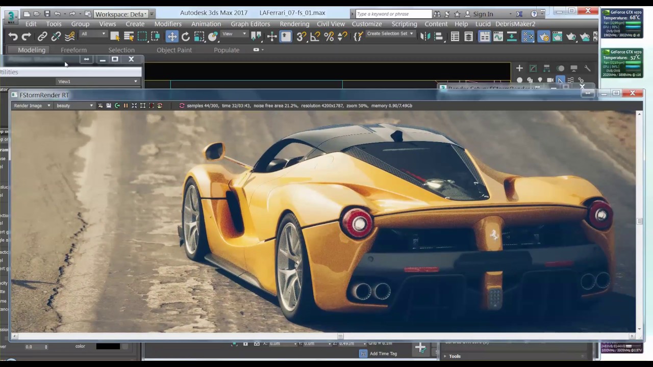Click the Rectangular Selection Region icon
653x367 pixels.
142,36
